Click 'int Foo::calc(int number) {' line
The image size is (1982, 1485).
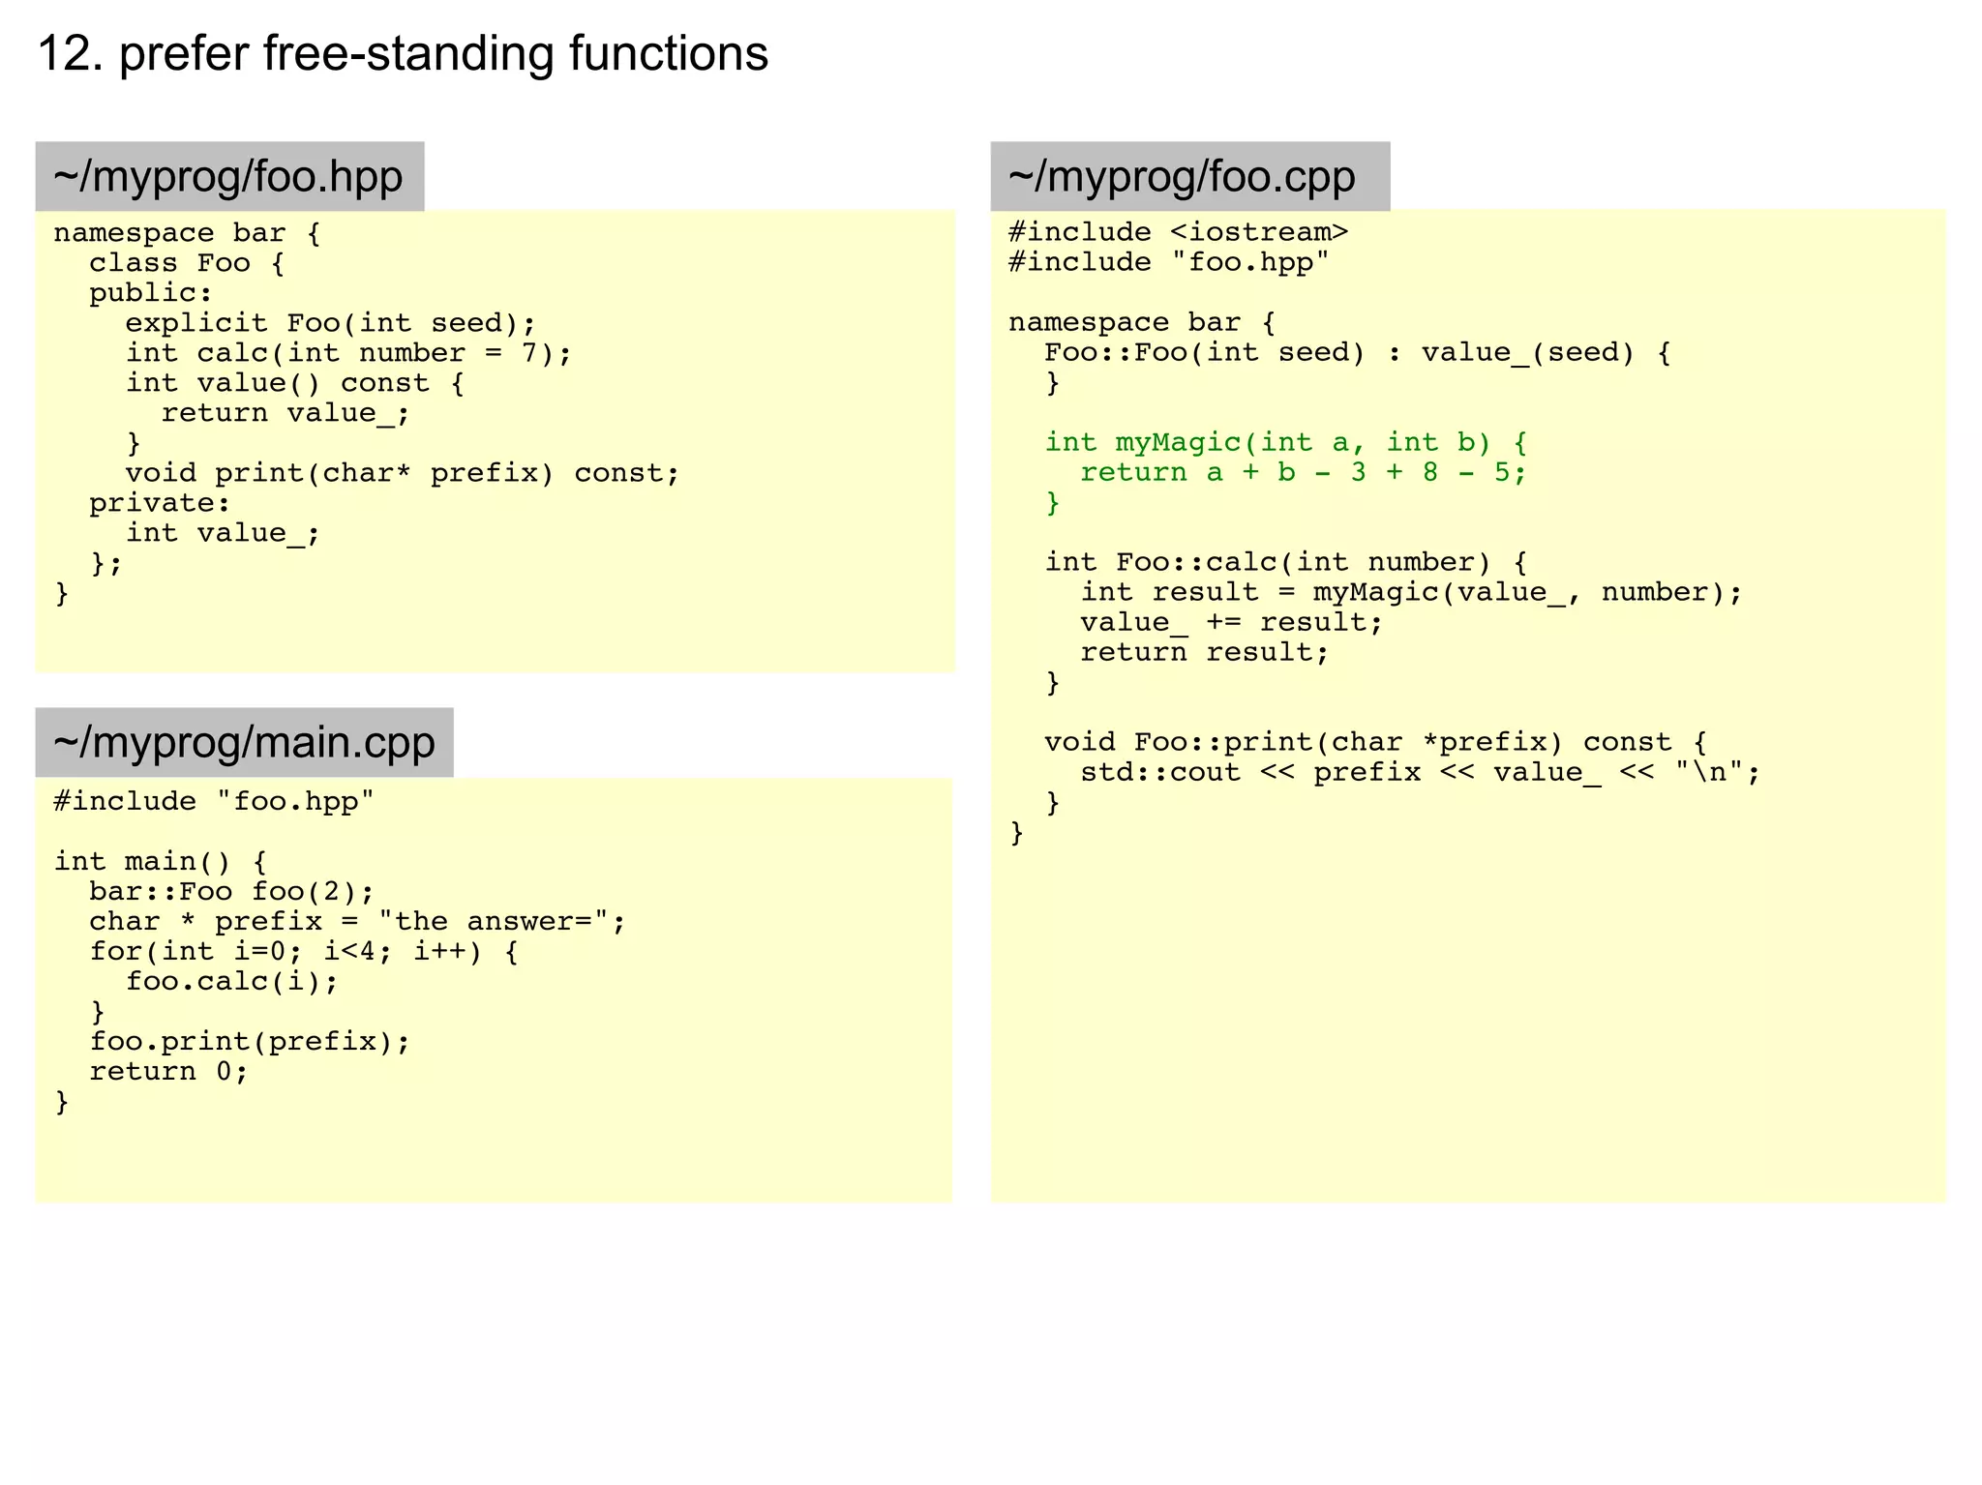click(x=1286, y=562)
